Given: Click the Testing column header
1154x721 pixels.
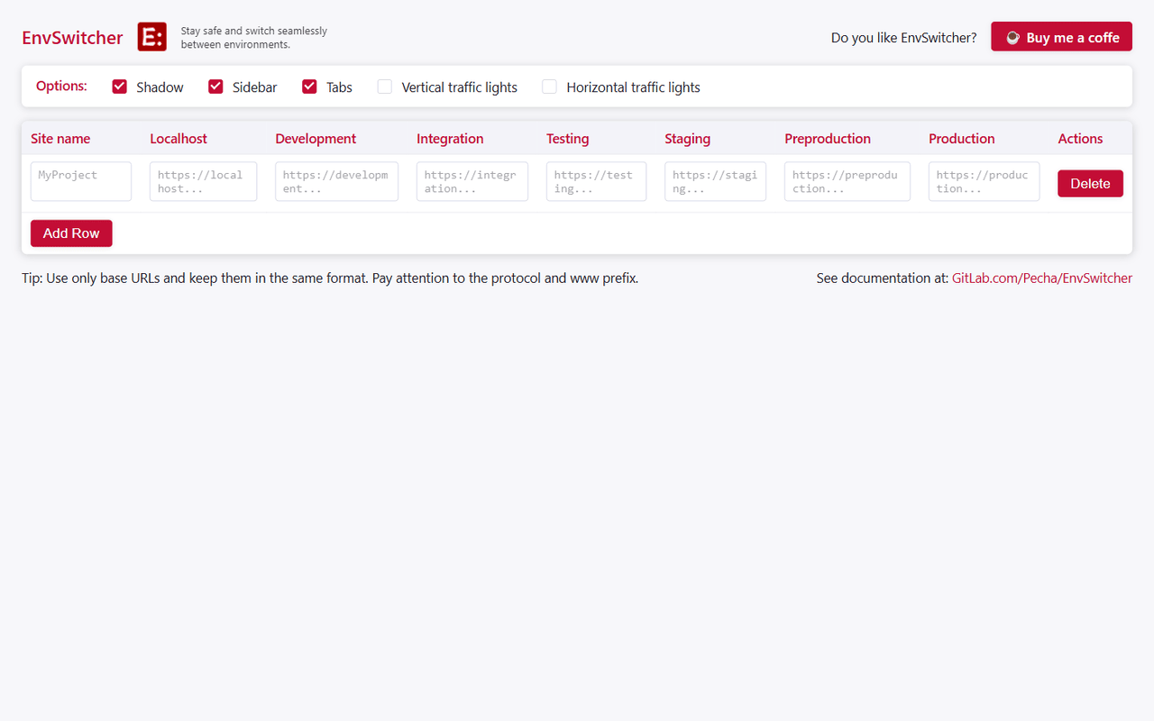Looking at the screenshot, I should [x=567, y=139].
